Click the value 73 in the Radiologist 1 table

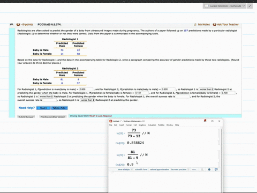point(62,50)
